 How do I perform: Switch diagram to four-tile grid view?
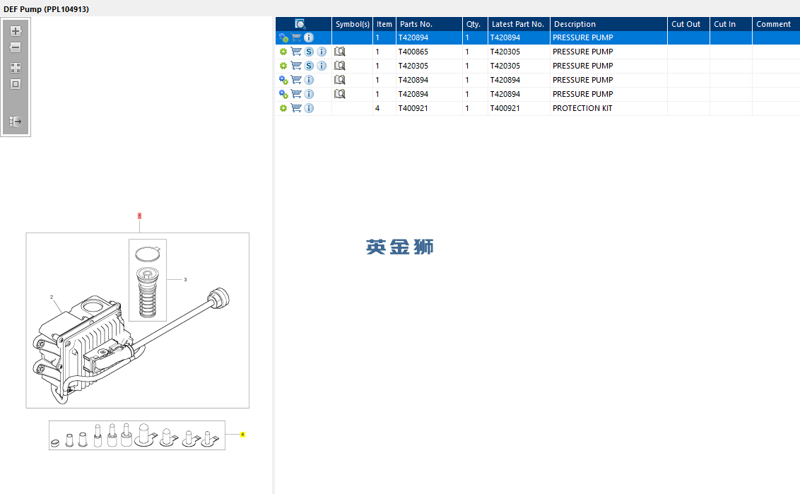(x=16, y=68)
